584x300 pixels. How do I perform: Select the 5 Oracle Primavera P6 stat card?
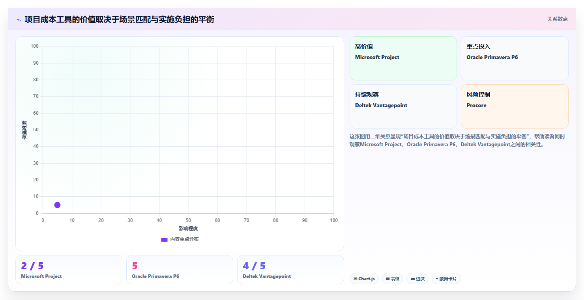pyautogui.click(x=180, y=270)
